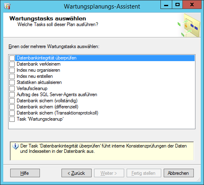Select 'Datenbank sichern (Transaktionsprotokoll)' row text

tap(57, 113)
